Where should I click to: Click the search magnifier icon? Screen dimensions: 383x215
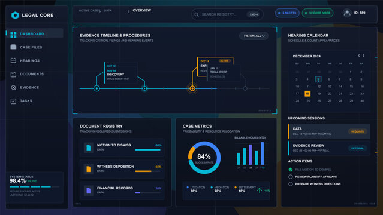197,14
